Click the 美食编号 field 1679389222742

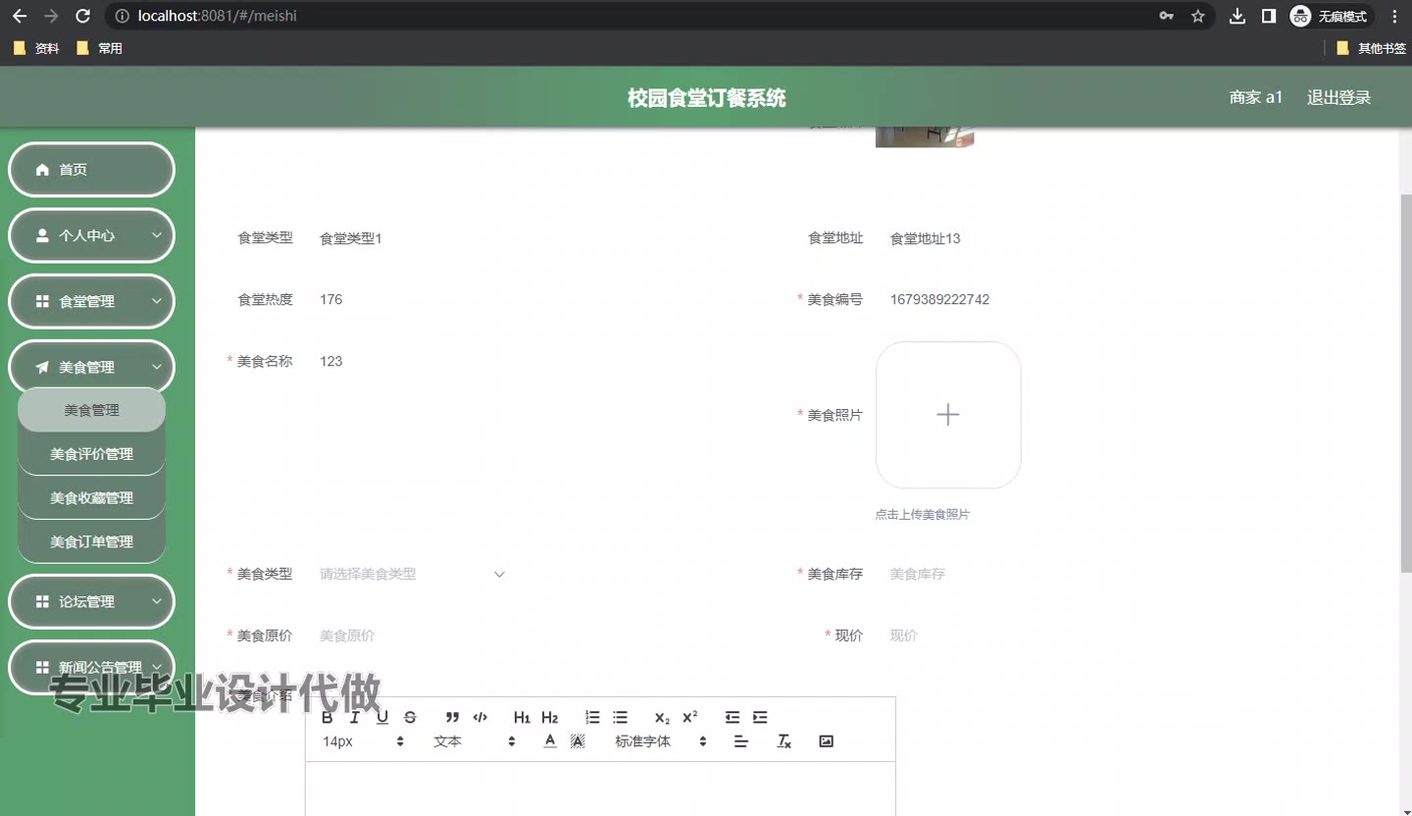(982, 299)
